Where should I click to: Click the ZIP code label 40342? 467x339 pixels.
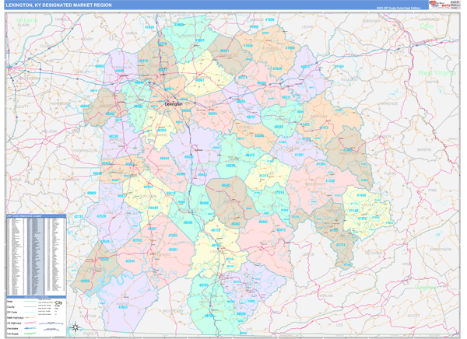pos(110,114)
